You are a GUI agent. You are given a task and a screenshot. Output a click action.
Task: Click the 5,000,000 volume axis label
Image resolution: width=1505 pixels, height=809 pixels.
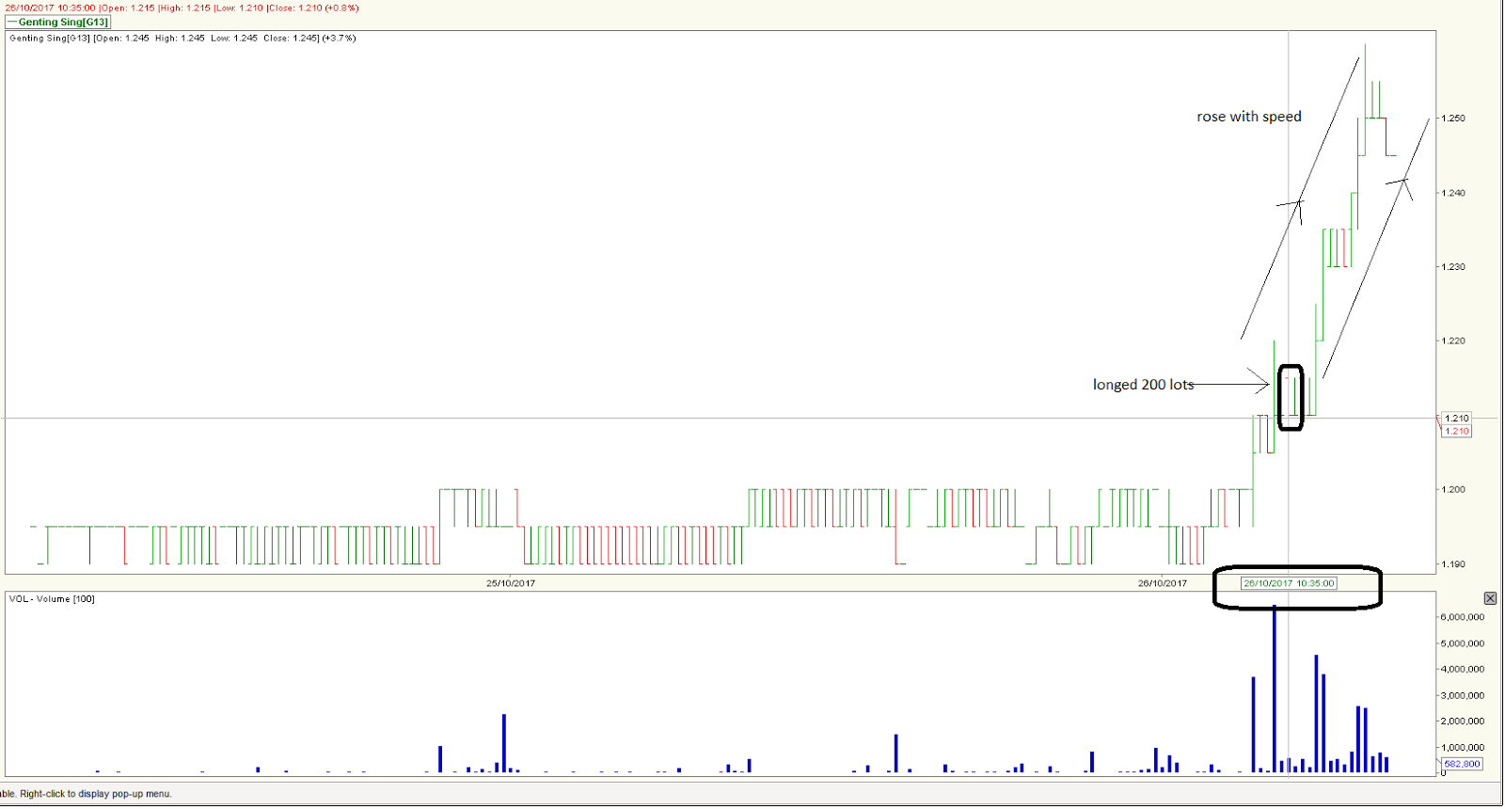click(x=1463, y=643)
